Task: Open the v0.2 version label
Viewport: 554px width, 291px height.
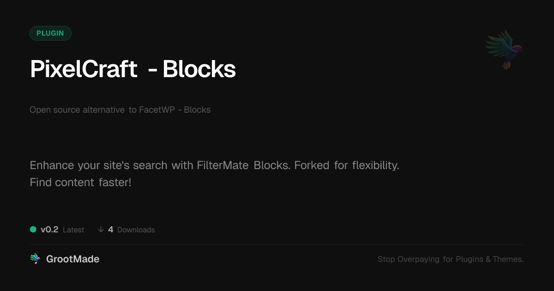Action: (x=49, y=230)
